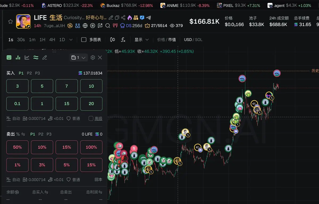The height and width of the screenshot is (204, 319).
Task: Select line chart icon in trade panel
Action: pyautogui.click(x=27, y=57)
